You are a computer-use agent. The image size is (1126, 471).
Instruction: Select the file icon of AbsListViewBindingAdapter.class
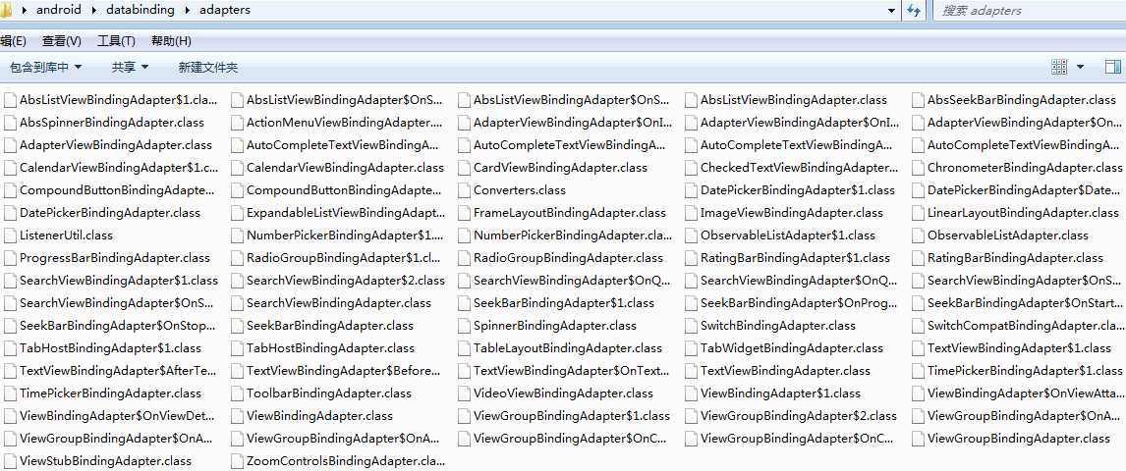pyautogui.click(x=690, y=100)
